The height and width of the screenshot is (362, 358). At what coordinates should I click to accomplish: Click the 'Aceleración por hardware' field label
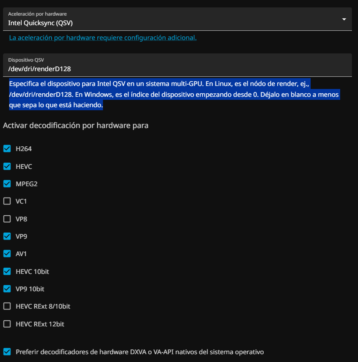37,14
